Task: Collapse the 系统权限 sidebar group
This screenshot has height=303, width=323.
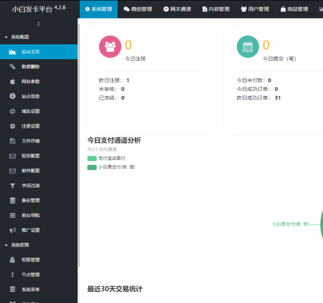Action: (19, 245)
